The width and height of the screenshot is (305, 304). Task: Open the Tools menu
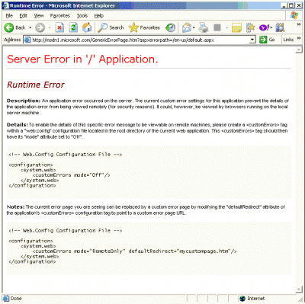click(x=82, y=16)
